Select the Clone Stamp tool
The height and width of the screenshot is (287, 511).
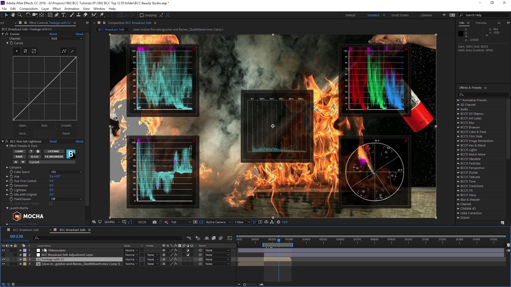pyautogui.click(x=78, y=15)
